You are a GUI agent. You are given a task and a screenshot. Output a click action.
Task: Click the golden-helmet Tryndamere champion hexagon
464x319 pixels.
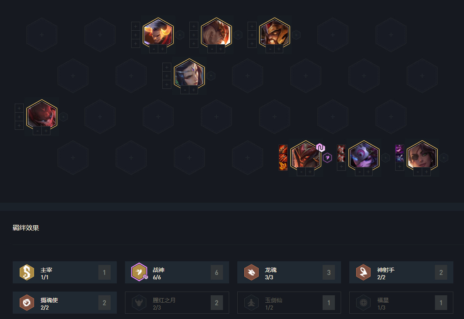[x=274, y=33]
